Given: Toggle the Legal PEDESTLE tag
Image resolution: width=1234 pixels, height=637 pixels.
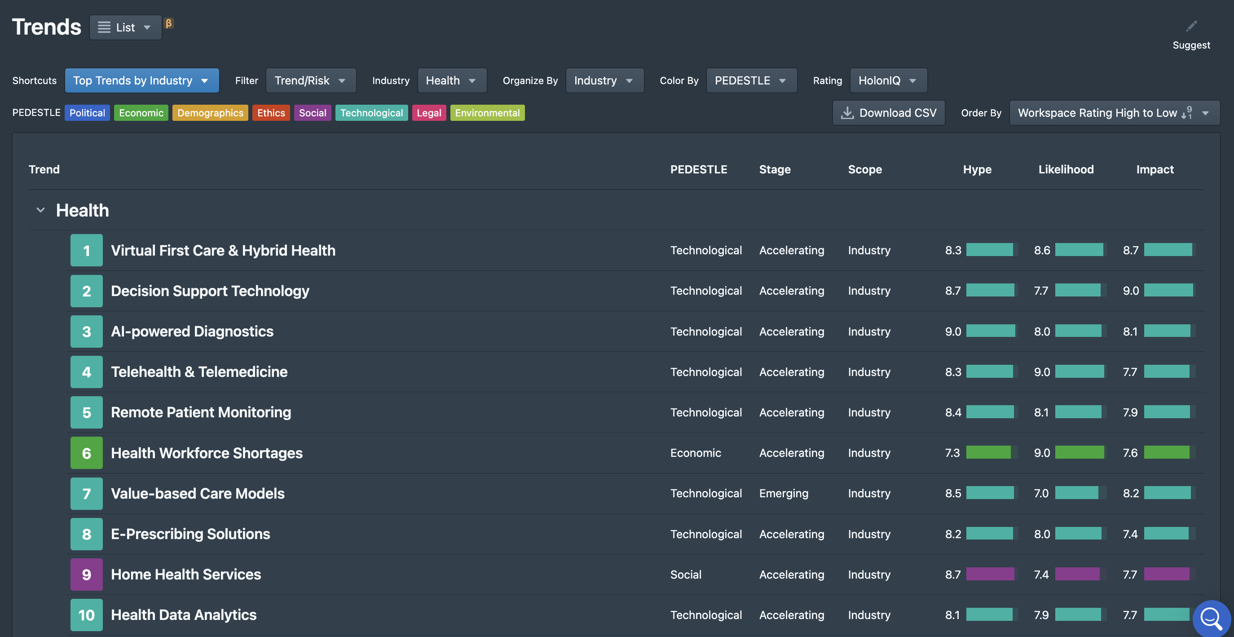Looking at the screenshot, I should click(x=429, y=113).
